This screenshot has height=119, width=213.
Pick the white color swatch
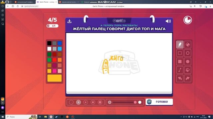tap(49, 49)
